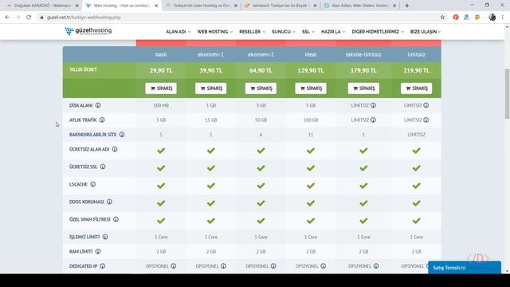The height and width of the screenshot is (287, 510).
Task: Order the basit plan with SİPARİŞ
Action: click(x=161, y=88)
